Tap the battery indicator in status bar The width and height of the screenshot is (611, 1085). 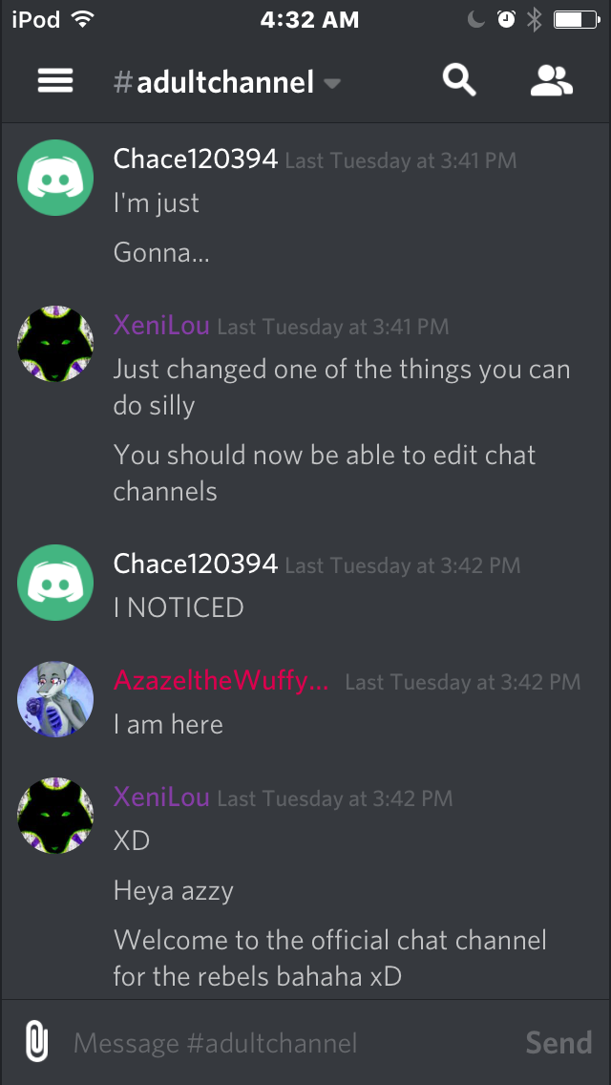click(x=577, y=20)
